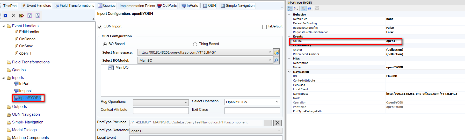This screenshot has width=465, height=140.
Task: Click the Anchor (Collection) property value
Action: pos(395,50)
